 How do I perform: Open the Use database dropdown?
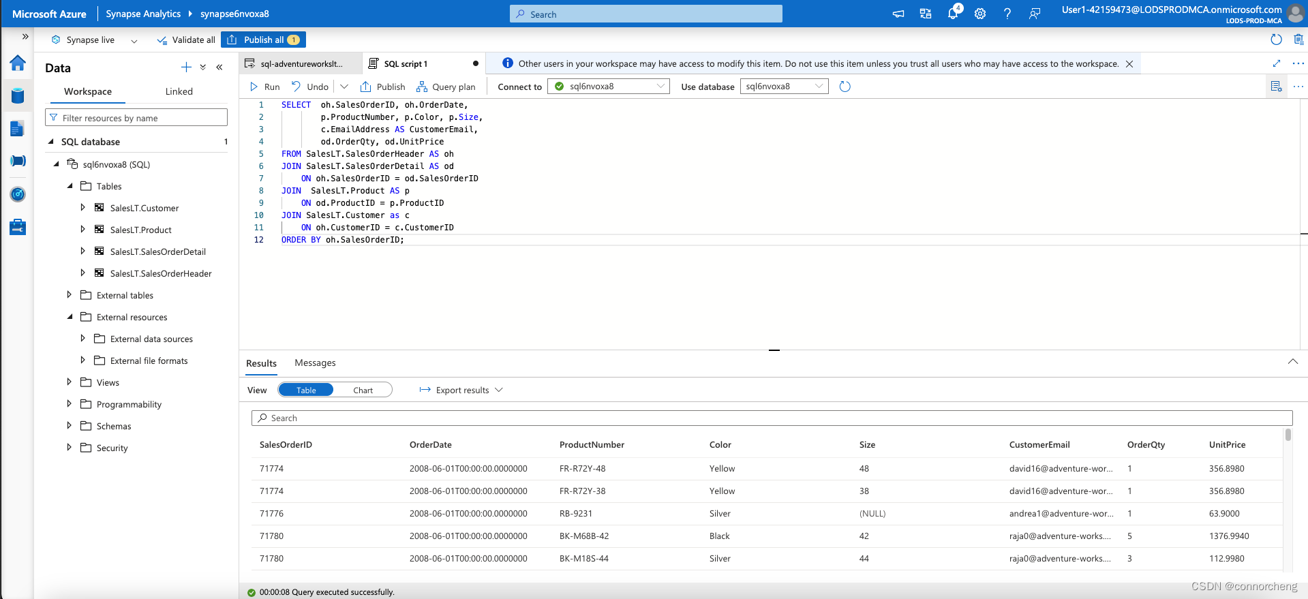click(785, 87)
